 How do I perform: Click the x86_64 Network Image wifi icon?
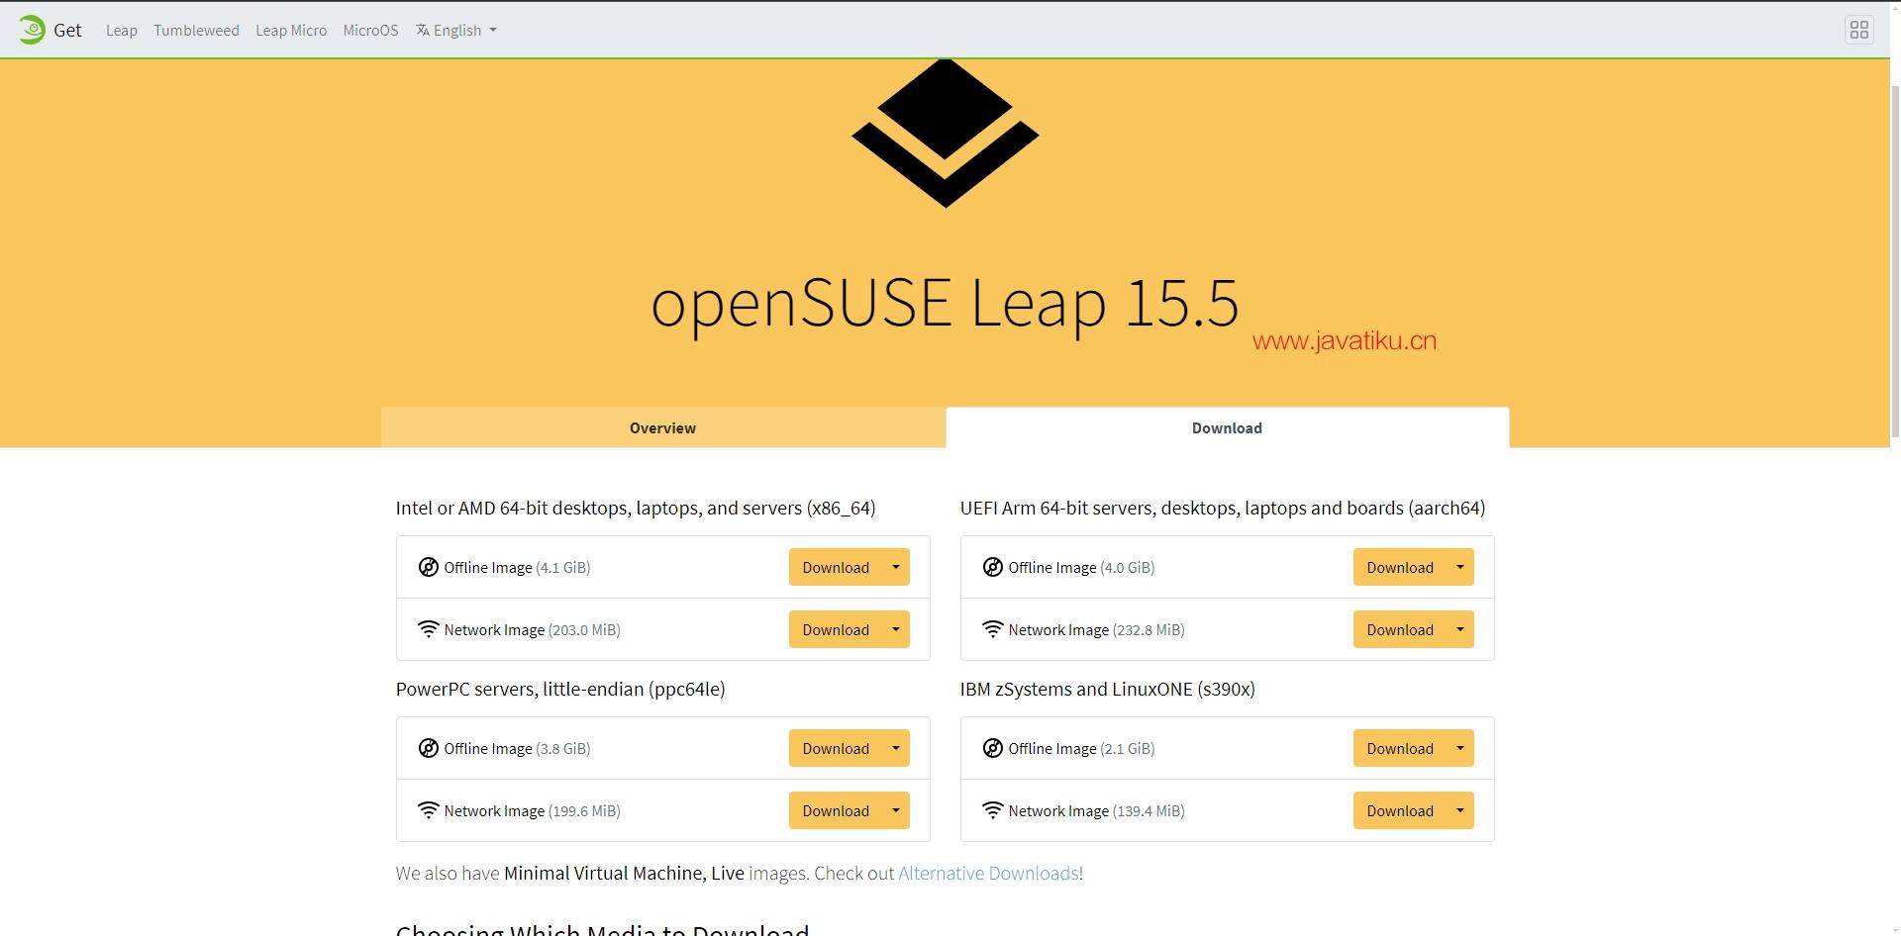pos(428,629)
